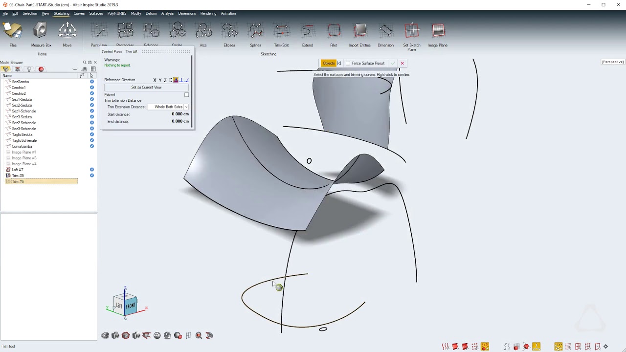The height and width of the screenshot is (352, 626).
Task: Cancel trim with the red X
Action: pos(402,63)
